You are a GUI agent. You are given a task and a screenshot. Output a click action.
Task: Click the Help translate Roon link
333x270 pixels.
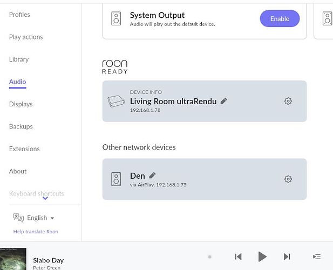(x=36, y=232)
